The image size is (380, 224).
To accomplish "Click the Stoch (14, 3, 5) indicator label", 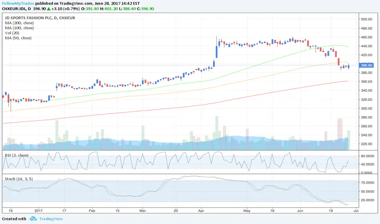I will coord(19,179).
